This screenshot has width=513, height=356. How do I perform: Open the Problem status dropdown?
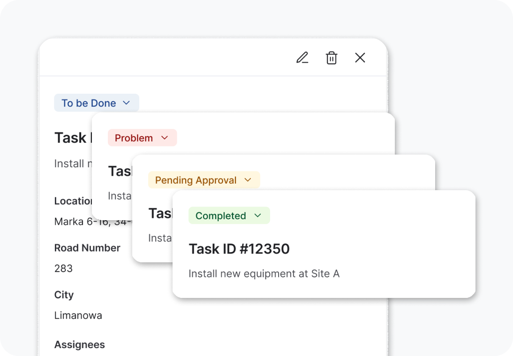click(x=143, y=138)
